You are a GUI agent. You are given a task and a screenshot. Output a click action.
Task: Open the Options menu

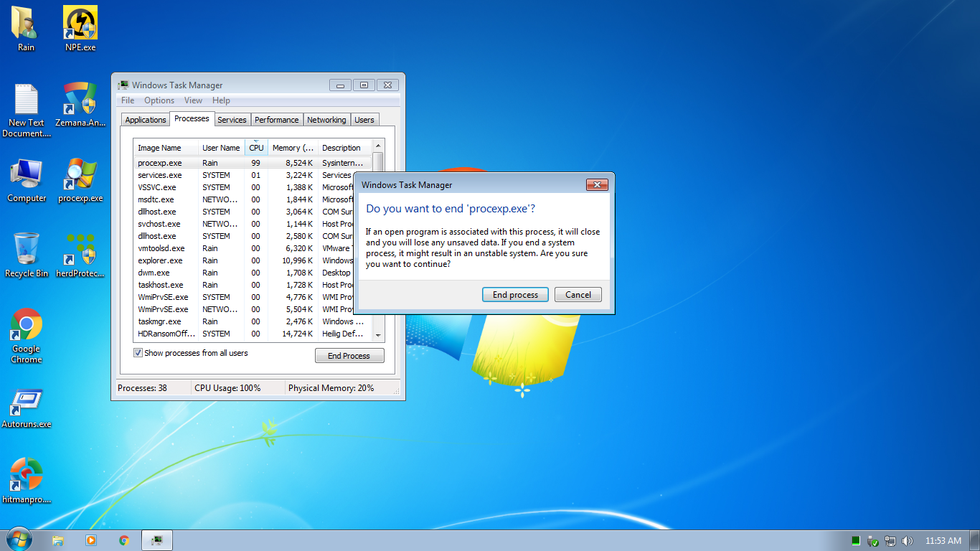pyautogui.click(x=159, y=100)
